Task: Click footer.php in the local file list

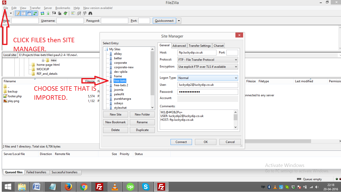Action: tap(15, 96)
